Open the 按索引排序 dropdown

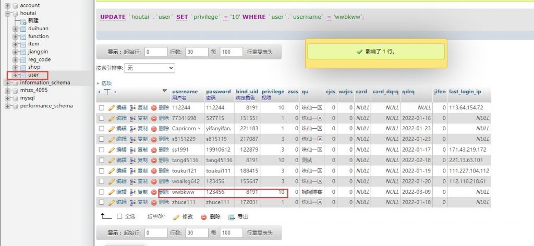(150, 68)
